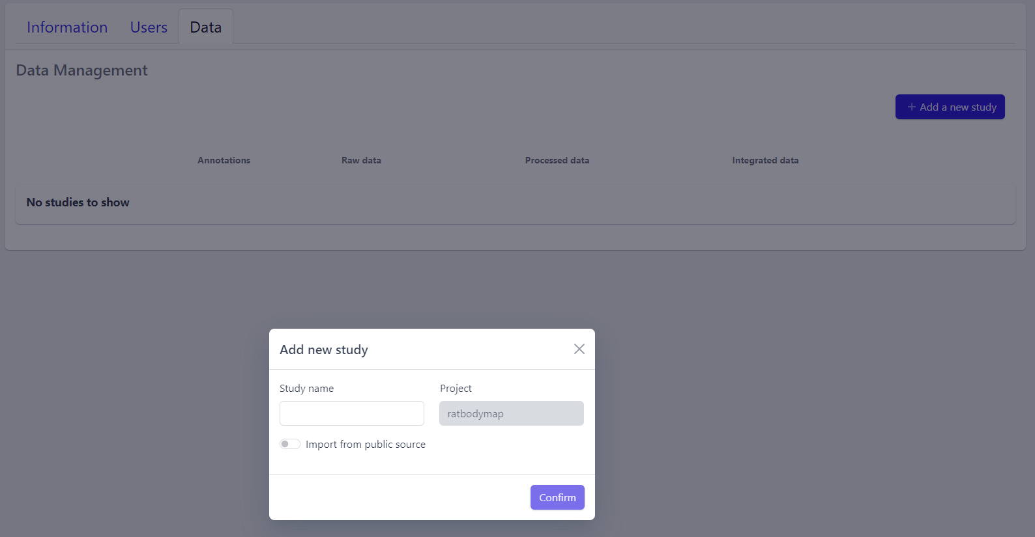
Task: Select the Data tab
Action: tap(206, 27)
